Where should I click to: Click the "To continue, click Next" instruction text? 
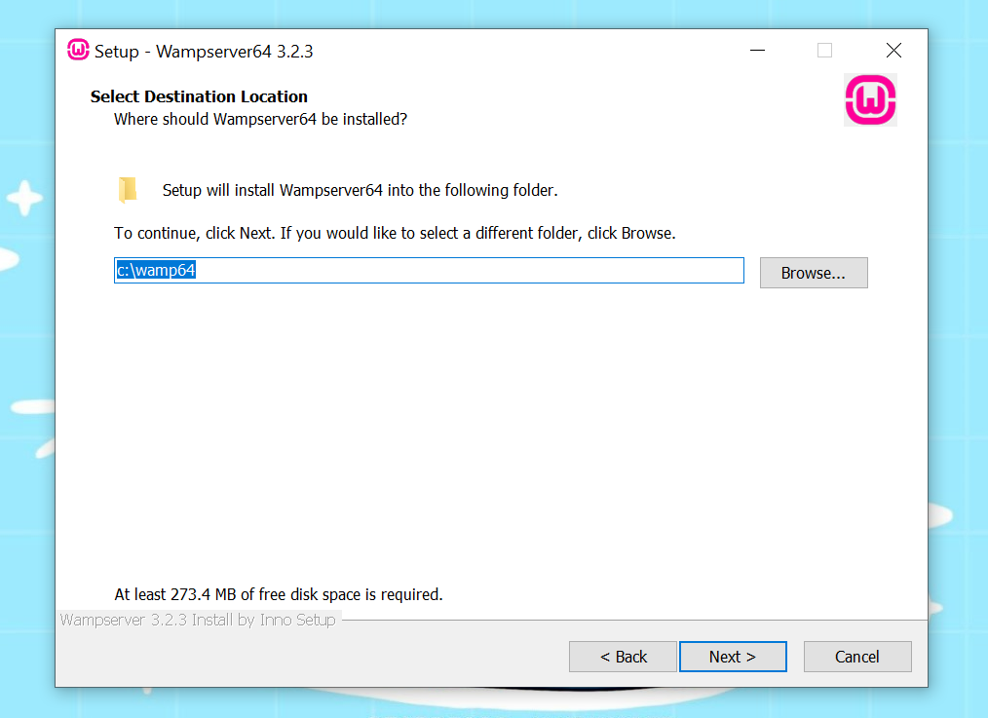[x=395, y=233]
